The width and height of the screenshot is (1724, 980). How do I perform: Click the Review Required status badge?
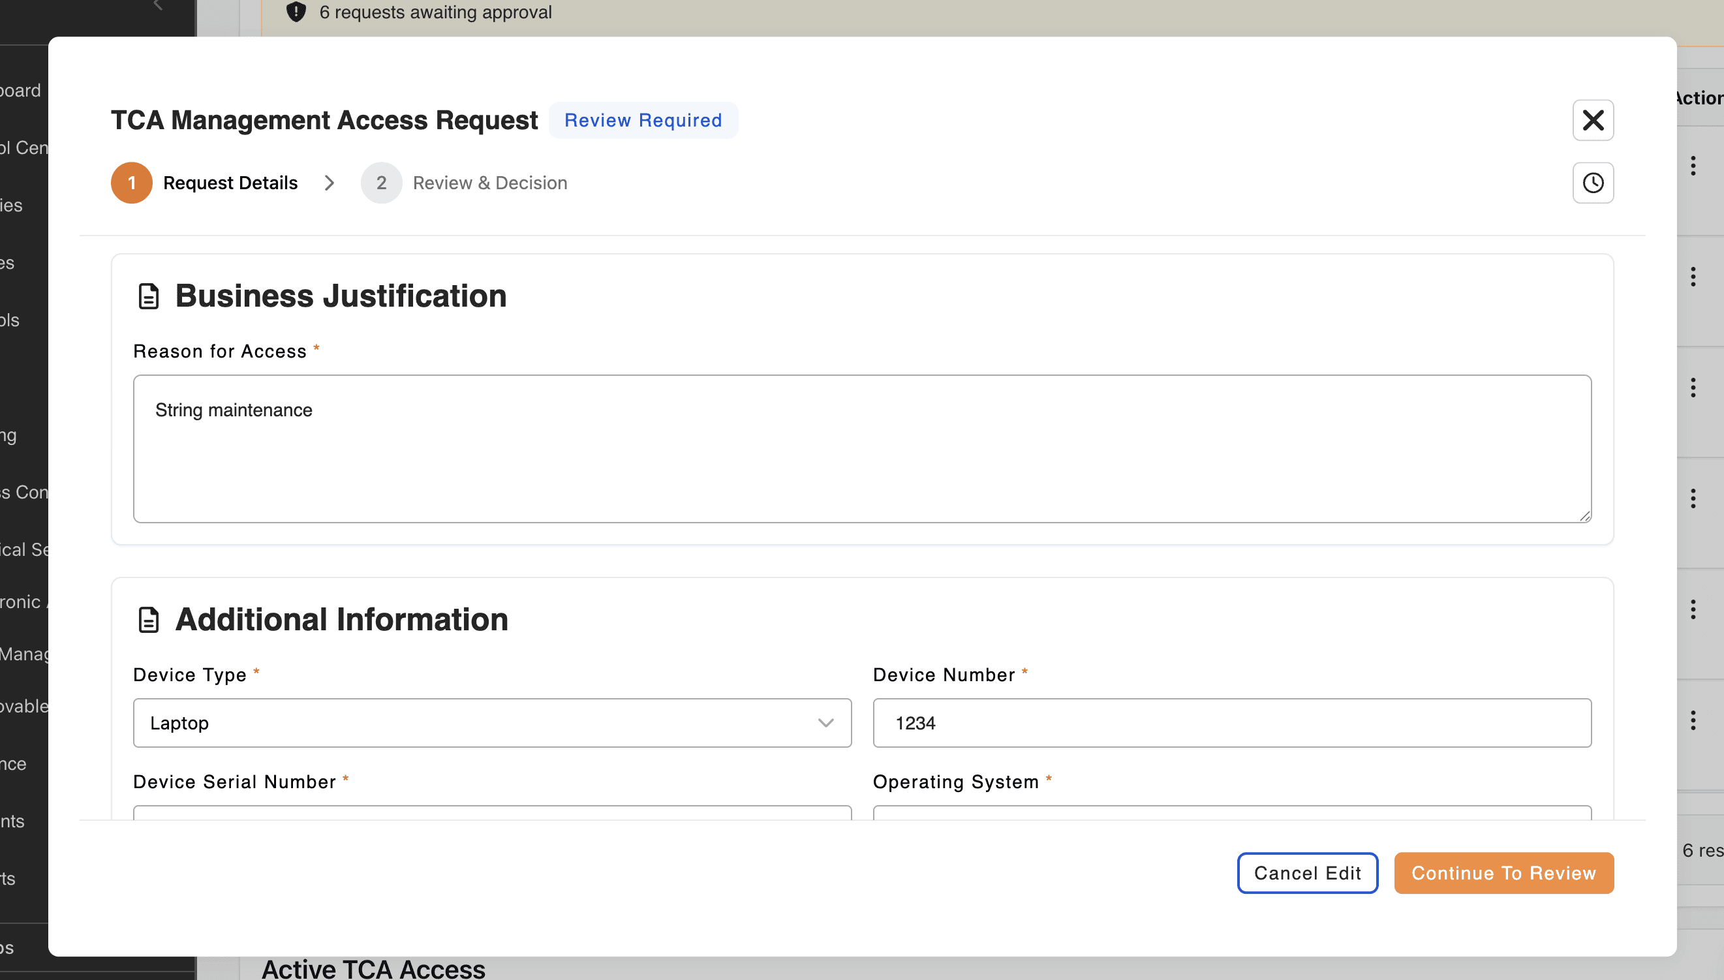pyautogui.click(x=643, y=121)
